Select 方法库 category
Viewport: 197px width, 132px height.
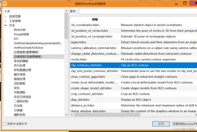(18, 106)
